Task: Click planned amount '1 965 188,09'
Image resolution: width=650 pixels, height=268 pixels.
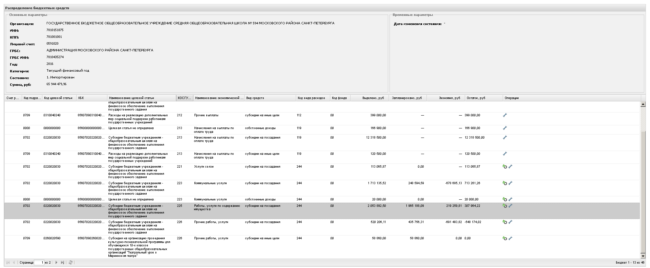Action: [415, 206]
